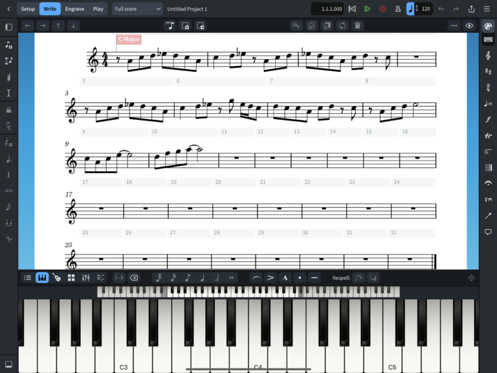Click the second marquee selection icon

(x=201, y=26)
